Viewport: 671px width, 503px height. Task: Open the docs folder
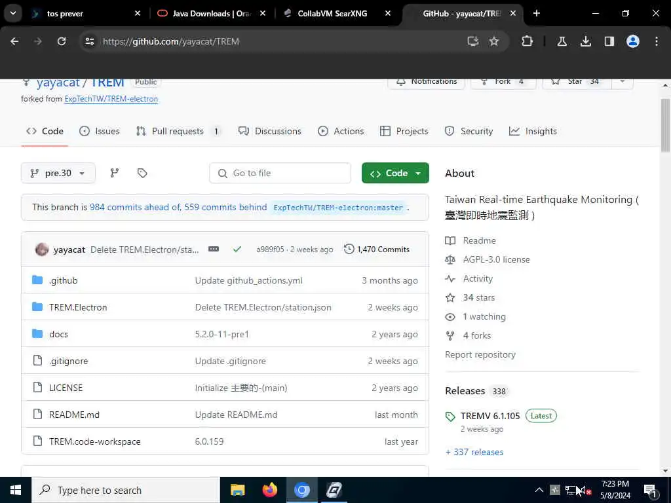58,335
